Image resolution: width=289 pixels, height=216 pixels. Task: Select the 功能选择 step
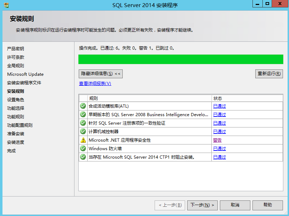(16, 108)
